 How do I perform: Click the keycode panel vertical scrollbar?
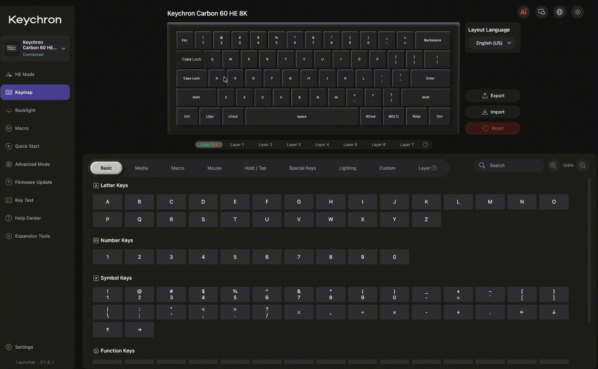pos(589,250)
